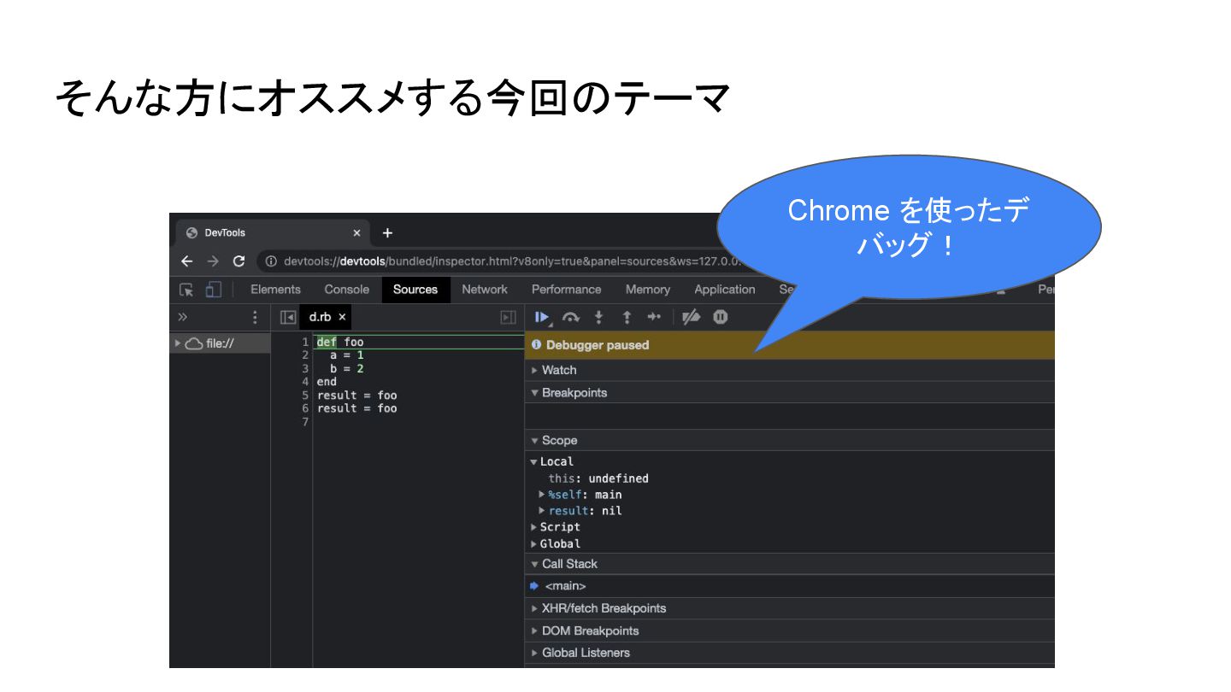Expand the result: nil entry
1231x692 pixels.
click(542, 511)
